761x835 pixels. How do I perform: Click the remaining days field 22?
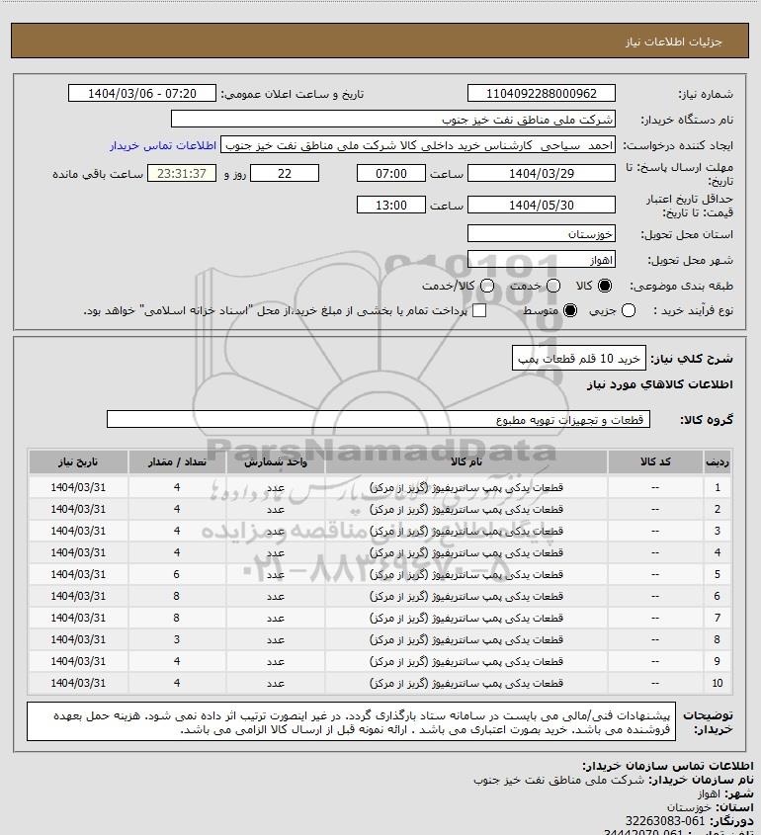[285, 173]
